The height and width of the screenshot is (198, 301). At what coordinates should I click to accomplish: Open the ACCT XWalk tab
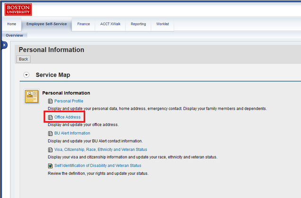(110, 24)
